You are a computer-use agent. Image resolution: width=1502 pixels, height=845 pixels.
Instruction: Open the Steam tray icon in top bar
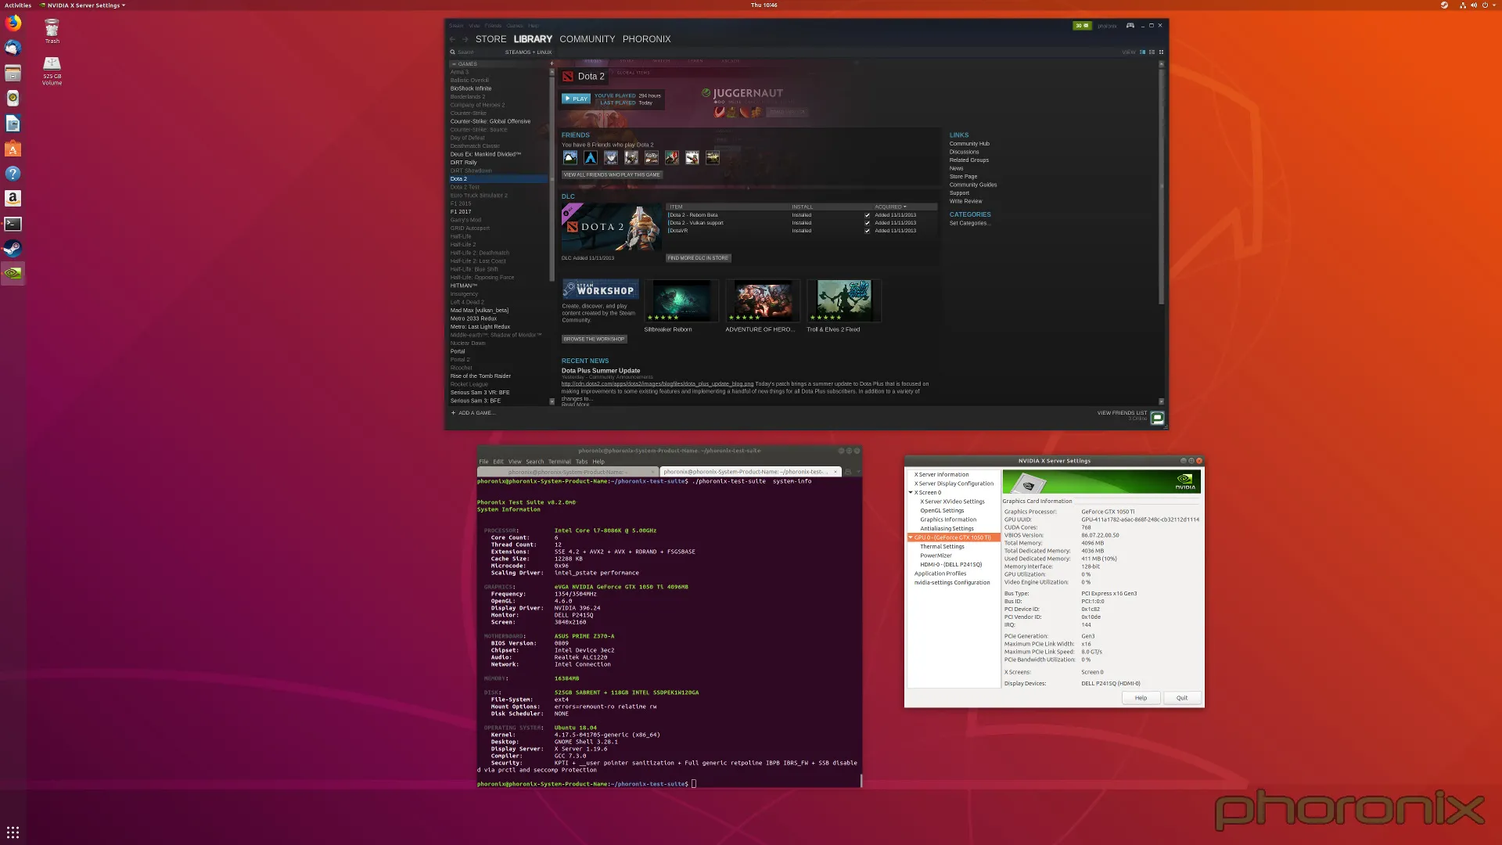pos(1444,5)
